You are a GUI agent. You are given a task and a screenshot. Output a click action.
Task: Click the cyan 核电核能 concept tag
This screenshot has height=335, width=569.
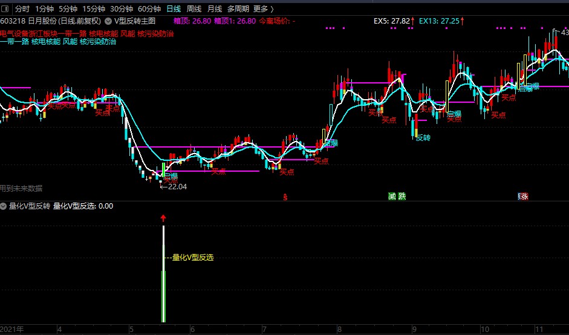coord(46,42)
